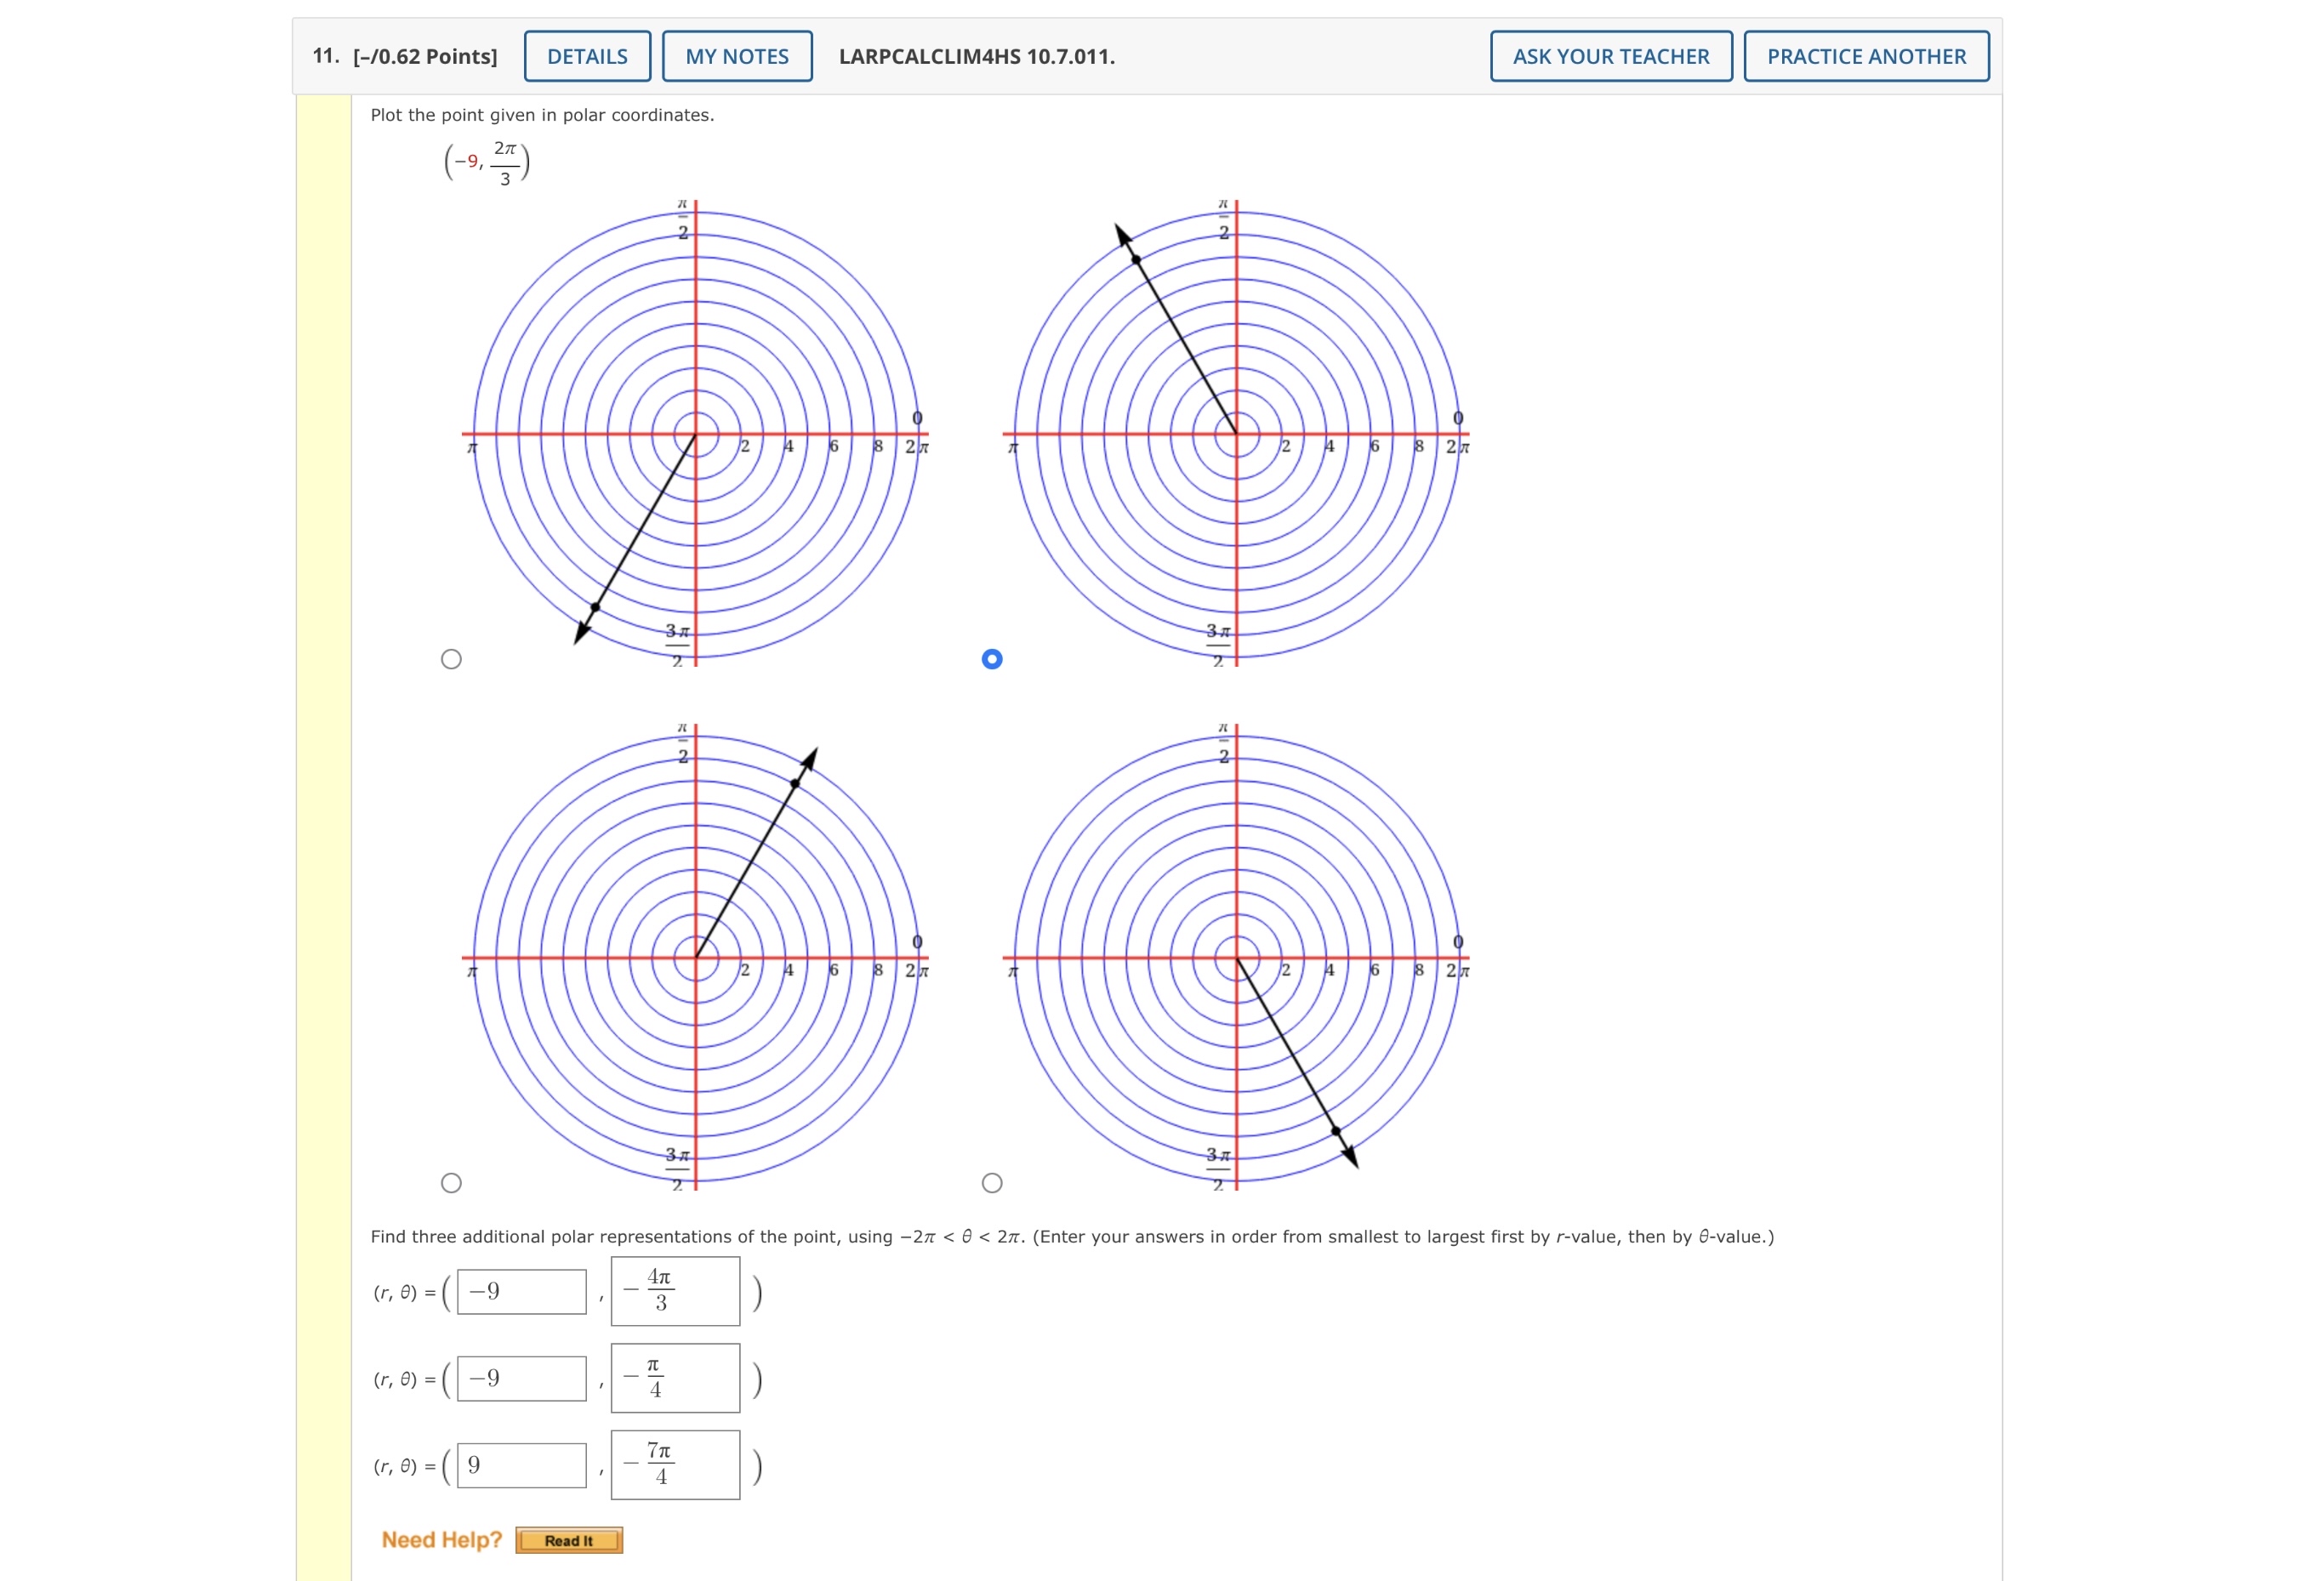Click ASK YOUR TEACHER button
Image resolution: width=2324 pixels, height=1581 pixels.
click(x=1611, y=56)
